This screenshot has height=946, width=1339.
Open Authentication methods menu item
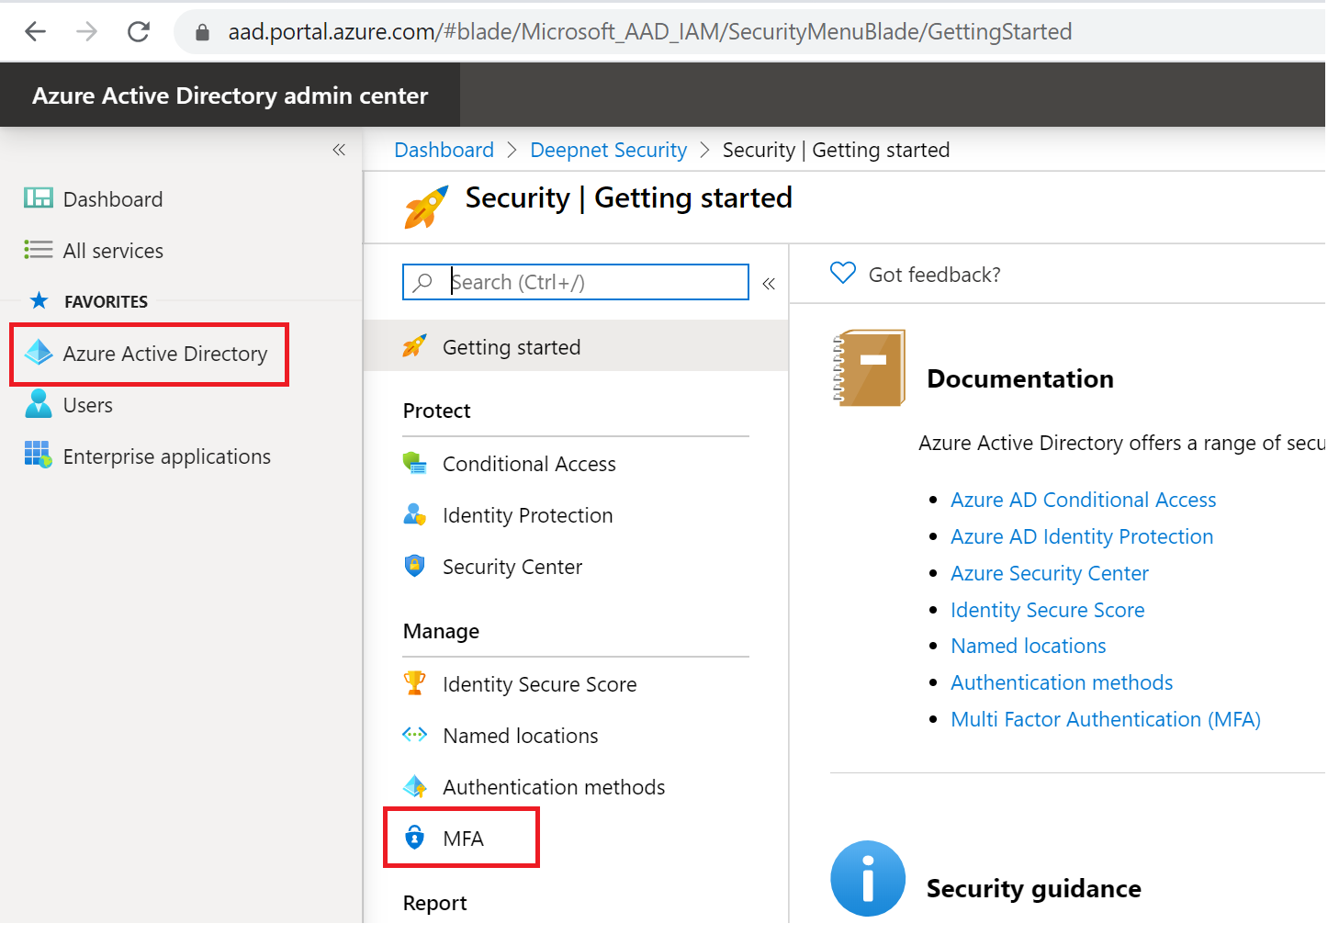click(x=553, y=787)
